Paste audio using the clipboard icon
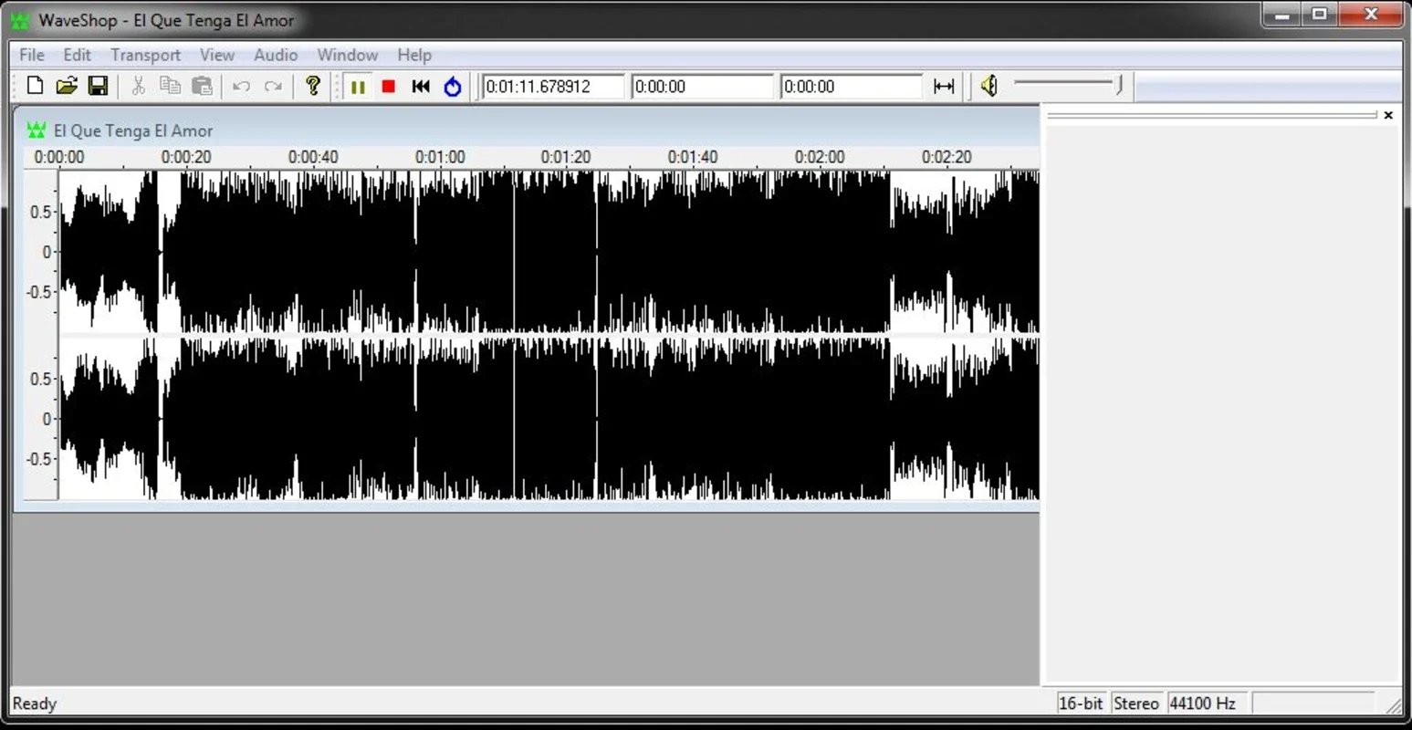 pyautogui.click(x=202, y=86)
